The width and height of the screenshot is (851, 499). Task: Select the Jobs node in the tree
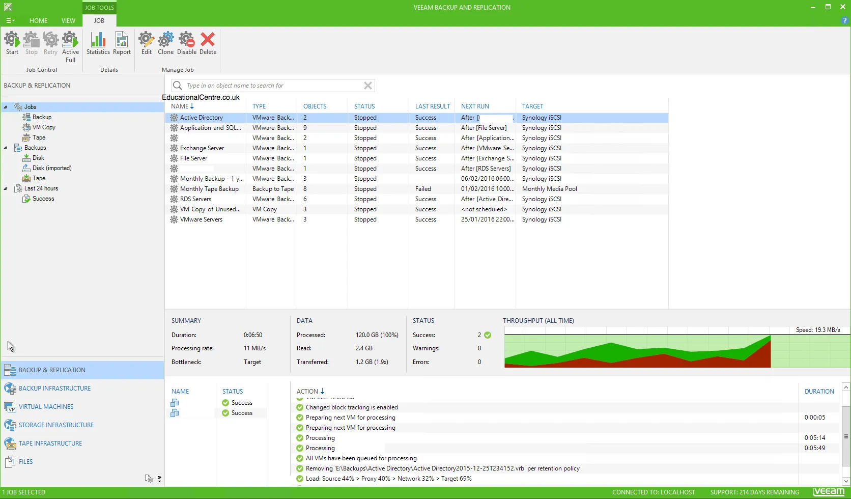click(x=31, y=107)
